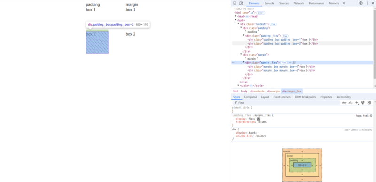
Task: Open the Network tab
Action: click(298, 3)
